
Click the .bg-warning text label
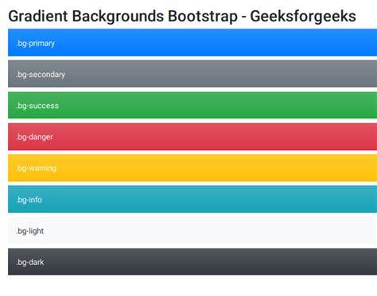37,168
